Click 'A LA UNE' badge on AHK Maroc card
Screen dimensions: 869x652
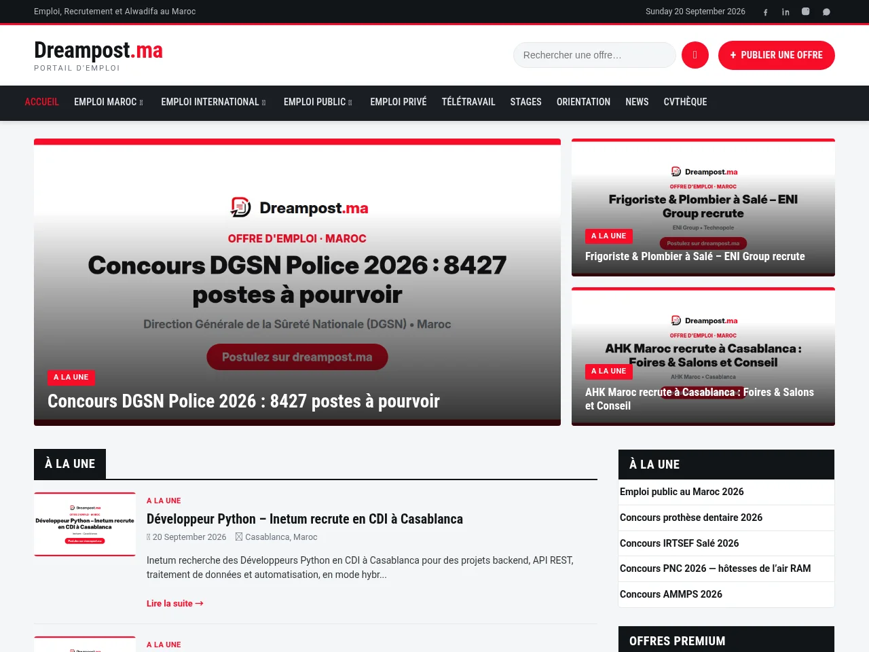609,371
